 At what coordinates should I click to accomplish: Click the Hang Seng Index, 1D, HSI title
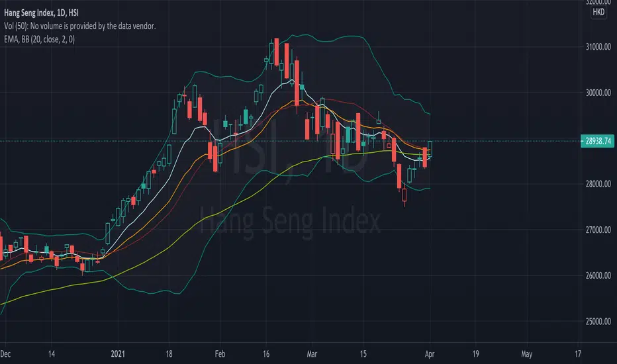[x=41, y=13]
